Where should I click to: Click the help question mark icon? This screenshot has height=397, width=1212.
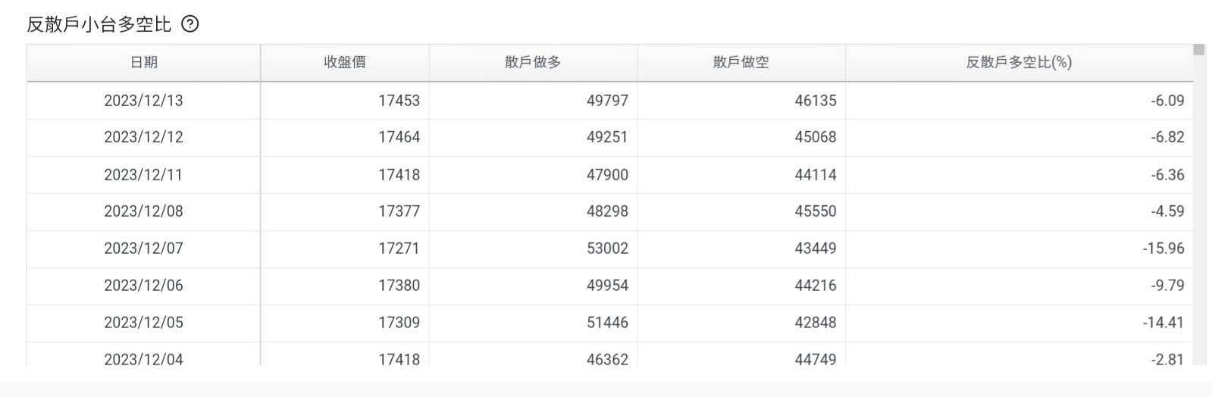coord(190,24)
